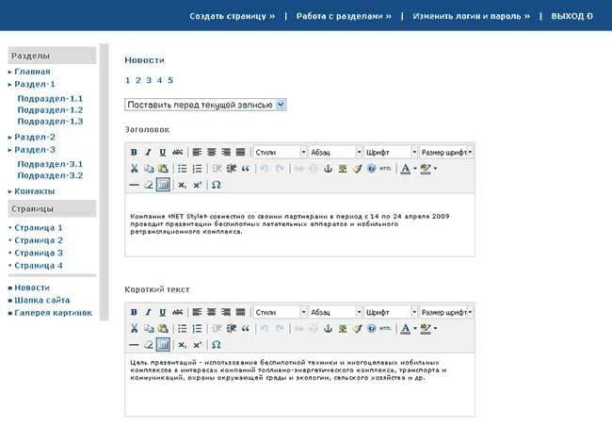Image resolution: width=612 pixels, height=426 pixels.
Task: Toggle Bold in the Заголовок editor toolbar
Action: (134, 153)
